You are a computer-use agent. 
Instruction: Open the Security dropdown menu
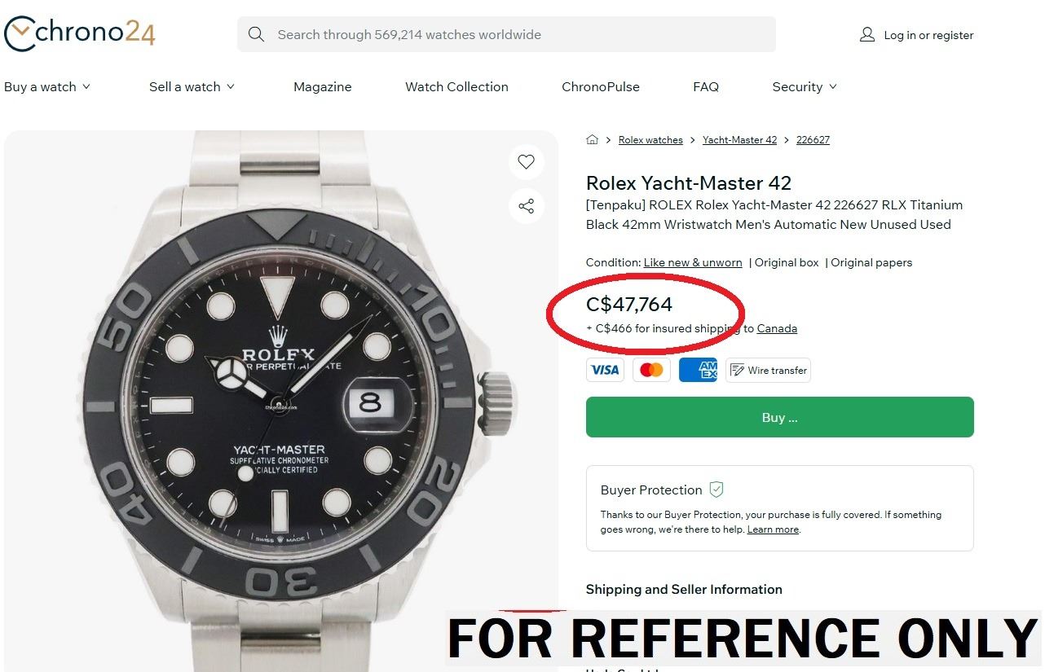pos(805,87)
